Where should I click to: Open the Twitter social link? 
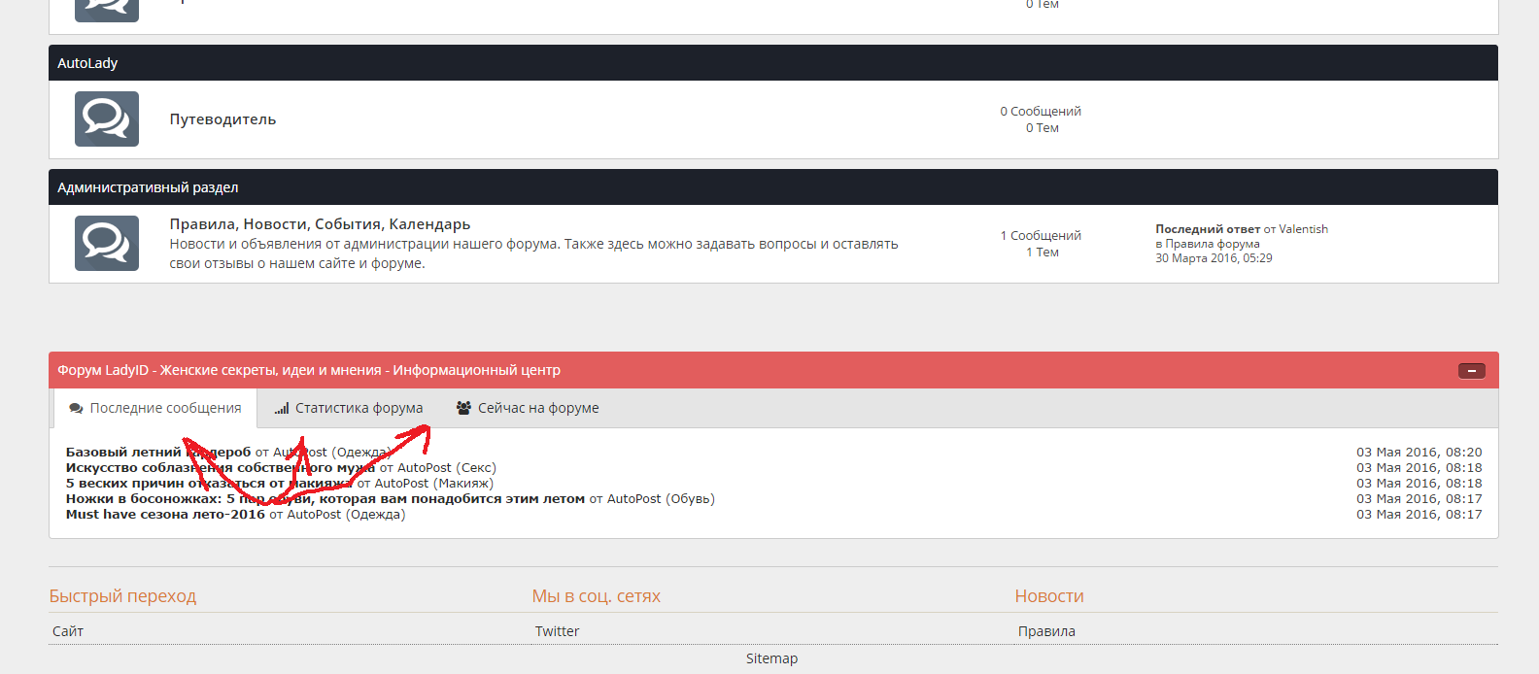pyautogui.click(x=557, y=631)
